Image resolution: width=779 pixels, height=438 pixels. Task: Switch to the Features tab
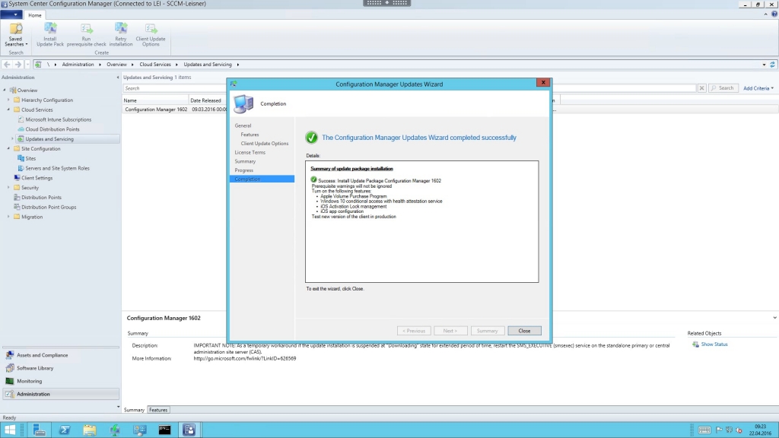(158, 410)
